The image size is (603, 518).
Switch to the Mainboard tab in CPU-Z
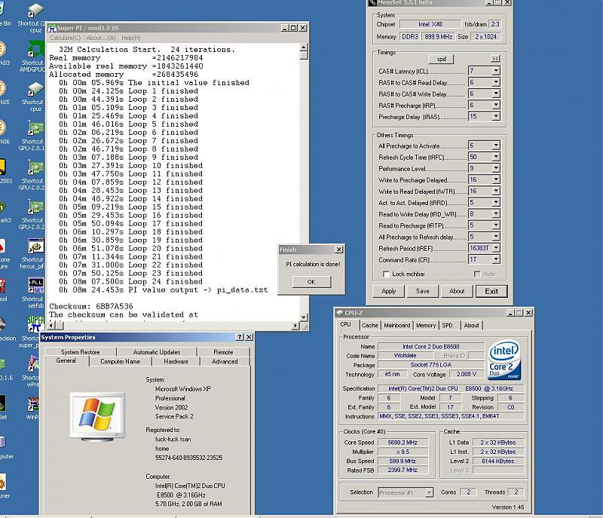[x=397, y=325]
